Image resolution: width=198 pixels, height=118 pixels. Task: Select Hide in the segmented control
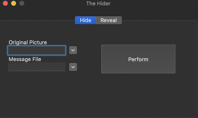point(85,20)
